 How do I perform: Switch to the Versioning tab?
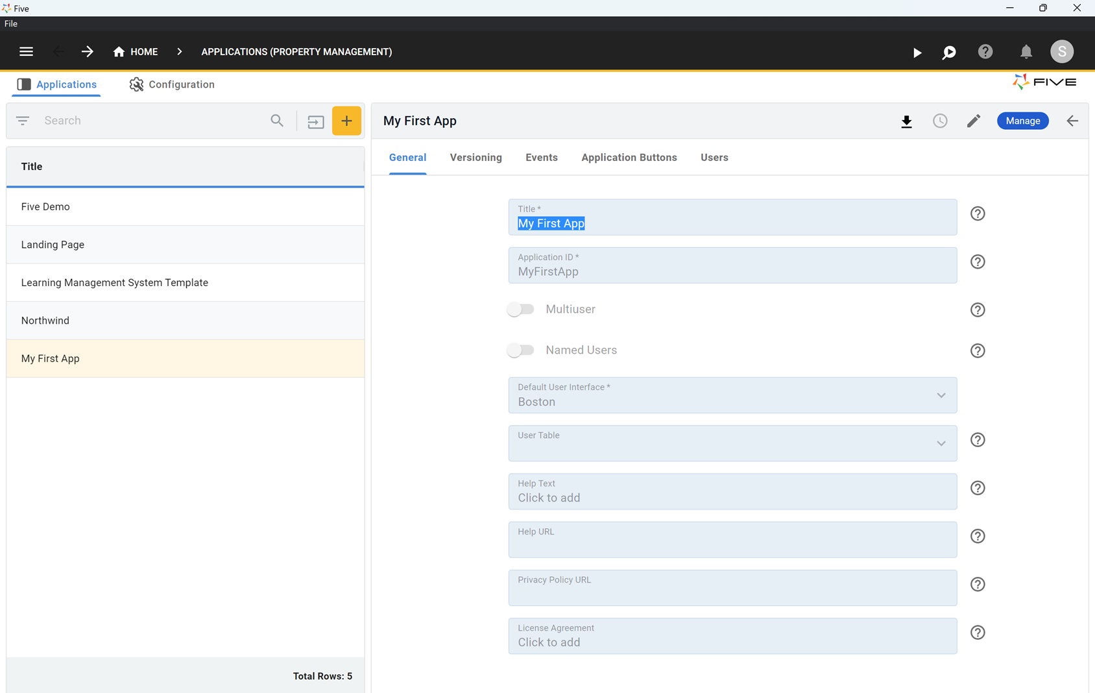click(475, 158)
